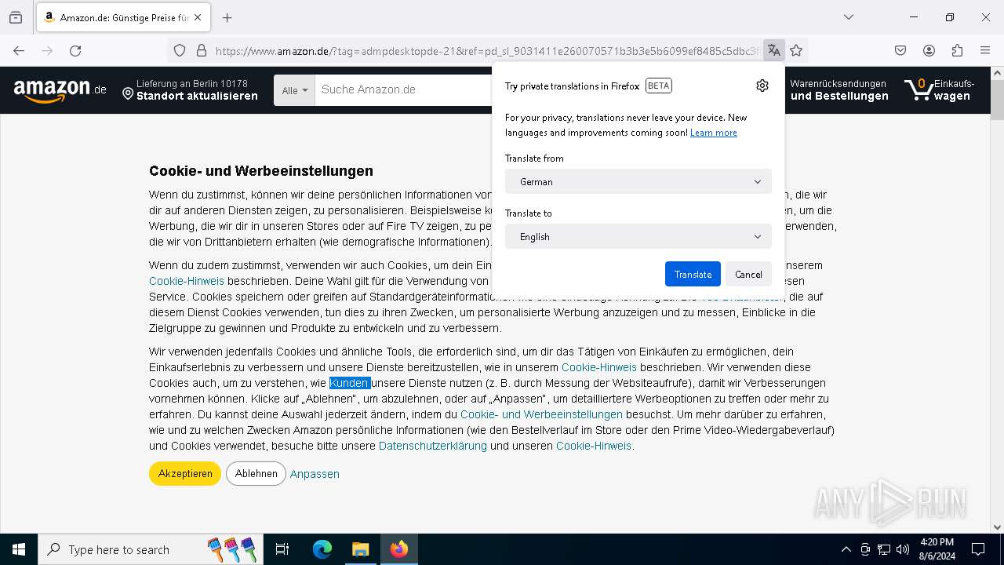Open Firefox account icon
Screen dimensions: 1004x565
tap(929, 50)
